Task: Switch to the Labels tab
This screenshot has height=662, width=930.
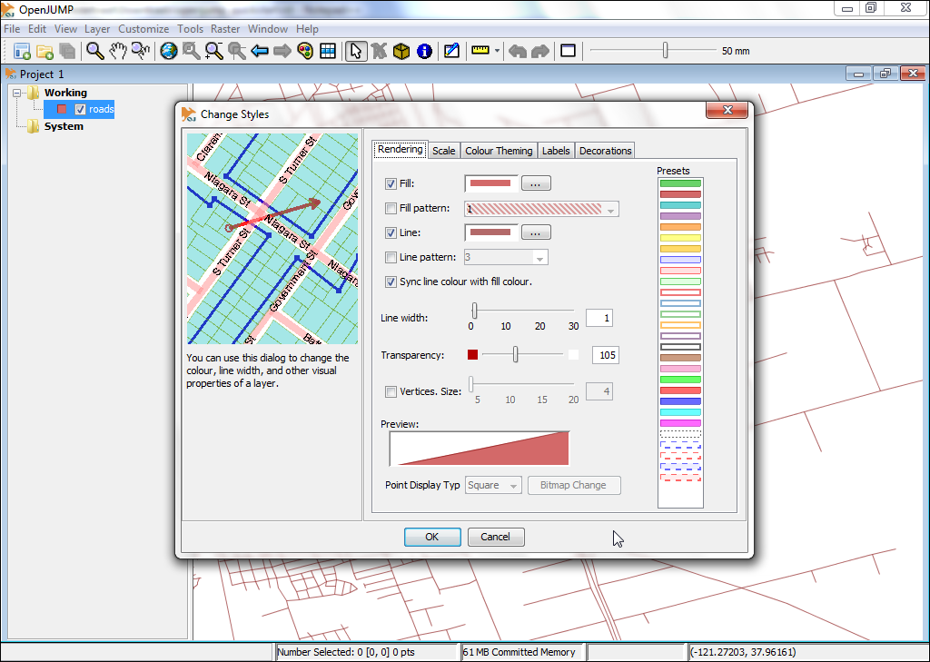Action: pos(556,151)
